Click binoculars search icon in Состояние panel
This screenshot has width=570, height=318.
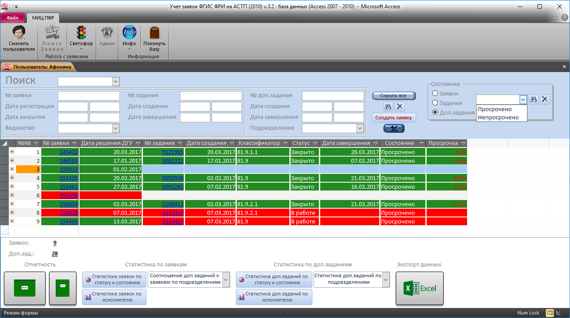click(x=534, y=99)
